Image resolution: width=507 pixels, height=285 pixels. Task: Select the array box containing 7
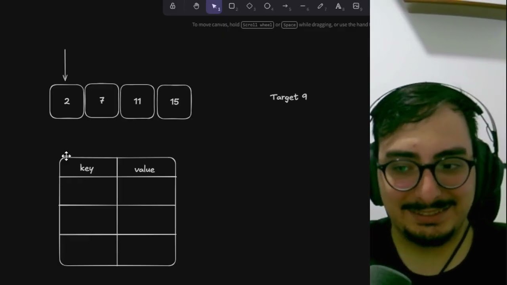(102, 101)
